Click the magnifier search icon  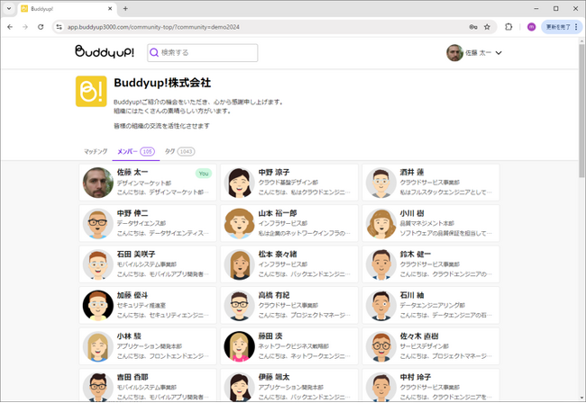(154, 52)
